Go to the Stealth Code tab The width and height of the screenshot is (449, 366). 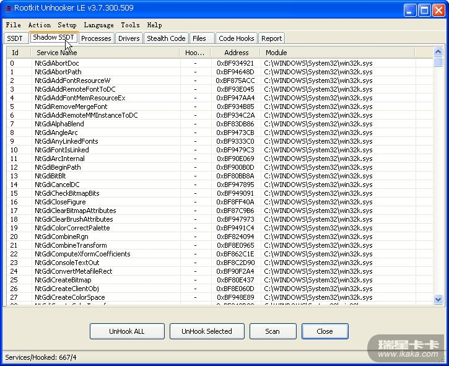point(166,38)
